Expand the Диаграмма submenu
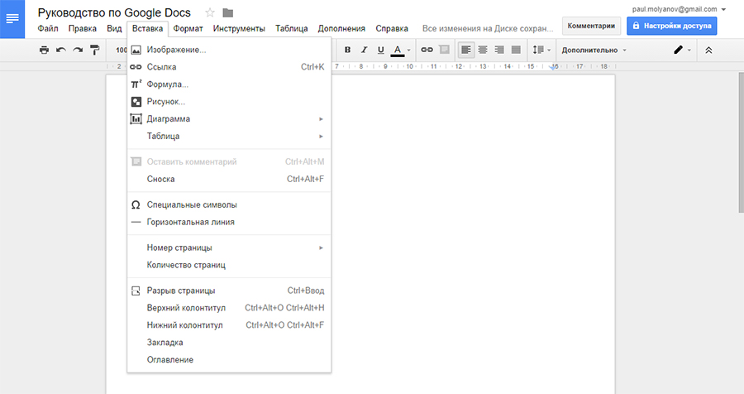 (229, 119)
